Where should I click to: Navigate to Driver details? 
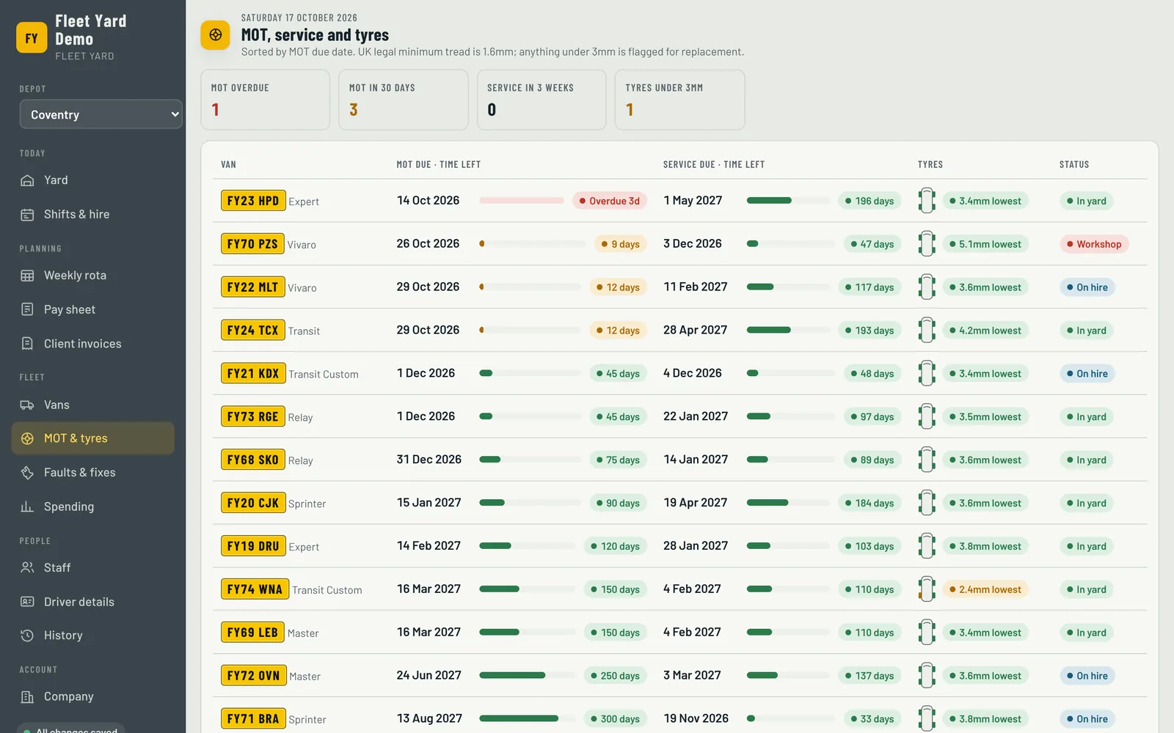click(x=92, y=602)
